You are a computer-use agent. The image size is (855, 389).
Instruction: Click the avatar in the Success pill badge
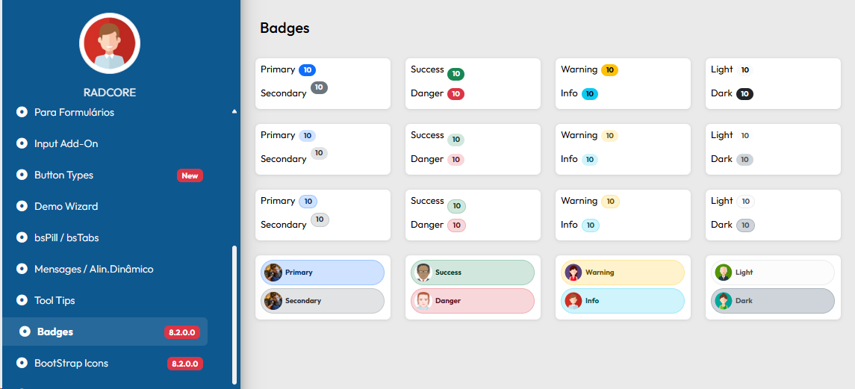pyautogui.click(x=423, y=273)
